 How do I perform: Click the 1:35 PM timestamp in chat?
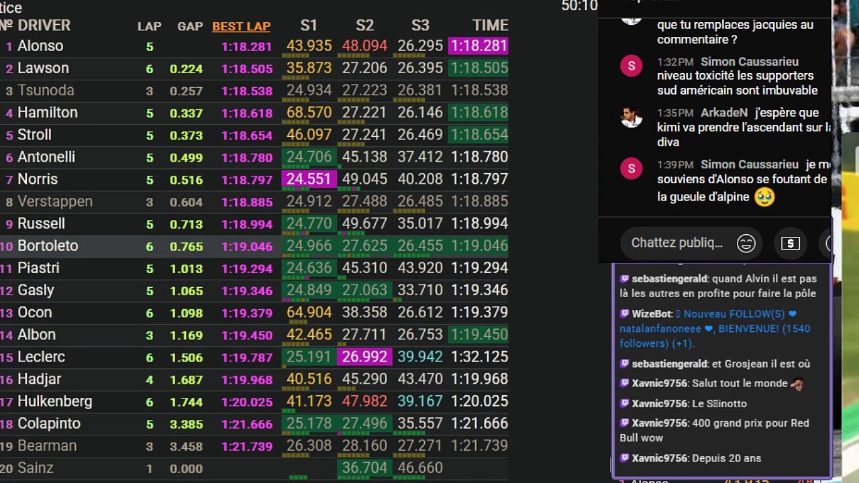(x=675, y=113)
